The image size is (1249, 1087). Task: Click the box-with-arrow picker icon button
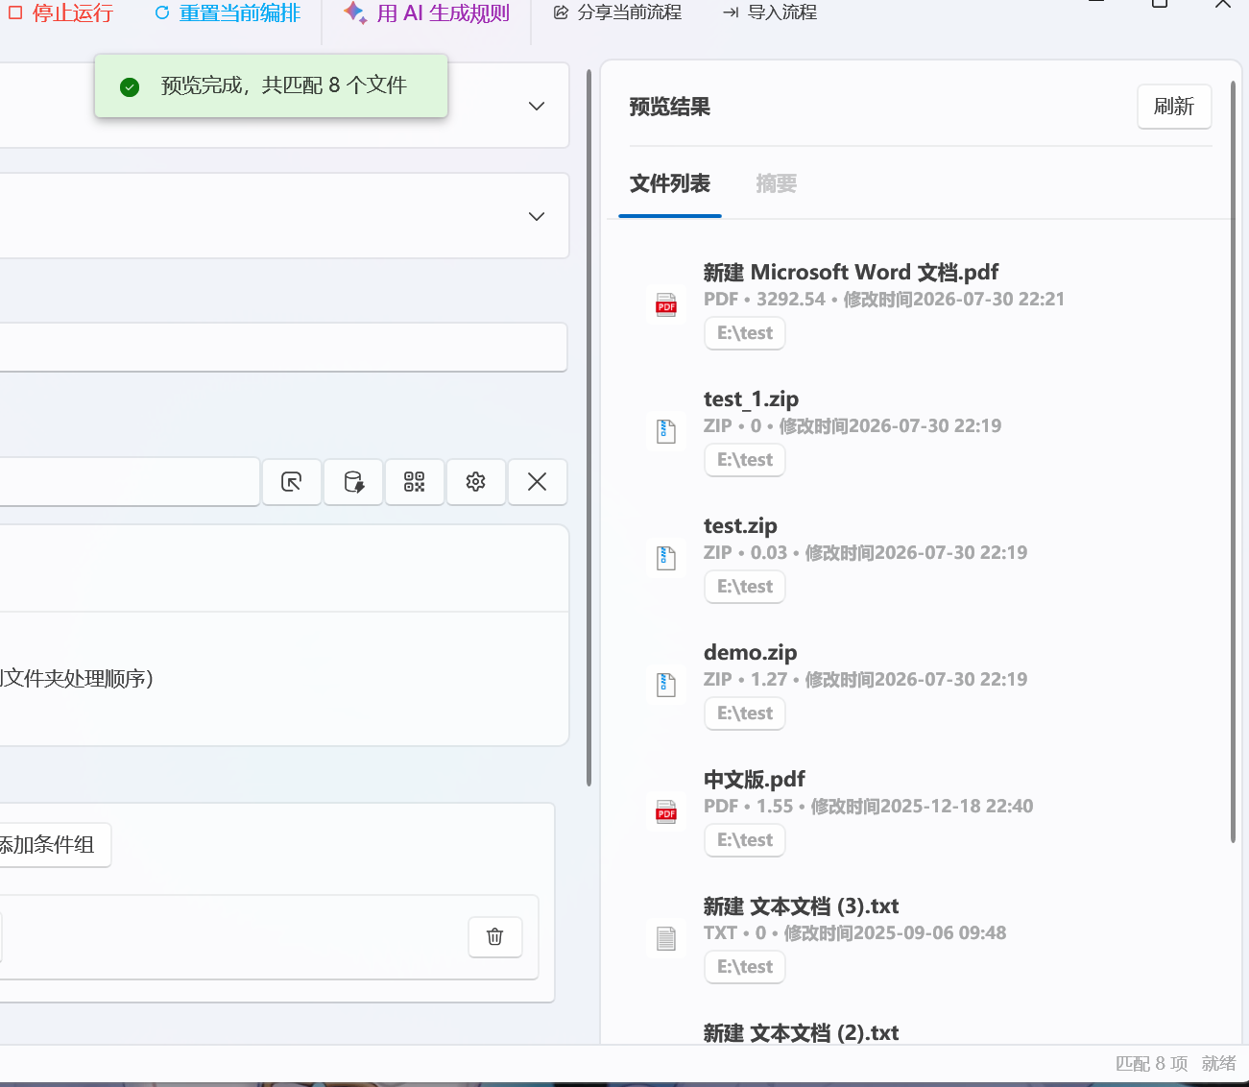pyautogui.click(x=292, y=481)
